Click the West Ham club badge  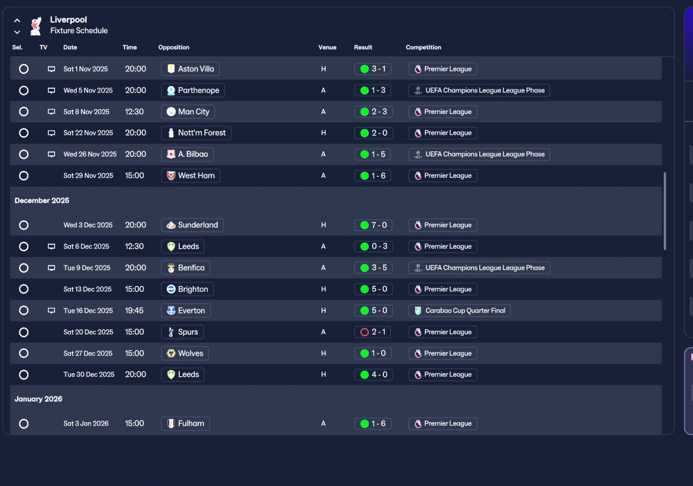point(171,176)
